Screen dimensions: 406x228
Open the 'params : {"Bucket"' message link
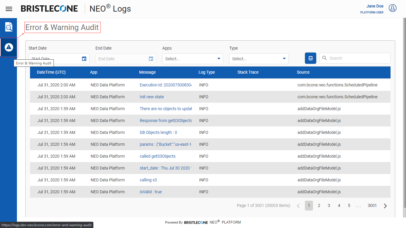[x=166, y=144]
